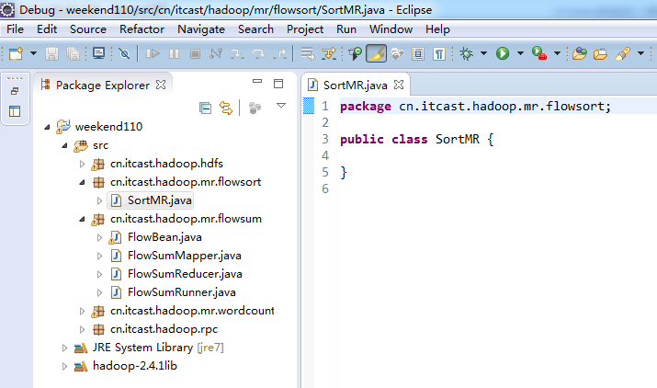Open the Edit menu
The image size is (657, 388).
tap(47, 29)
